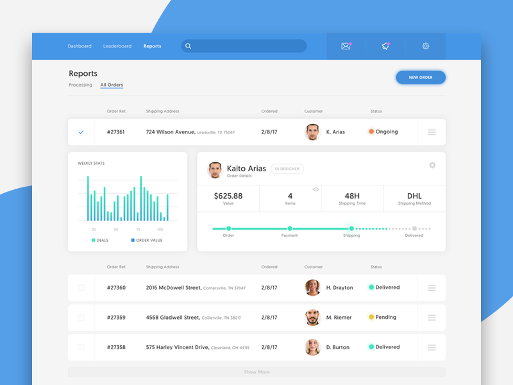Tick the checkbox for order #27359
Image resolution: width=513 pixels, height=385 pixels.
[81, 318]
